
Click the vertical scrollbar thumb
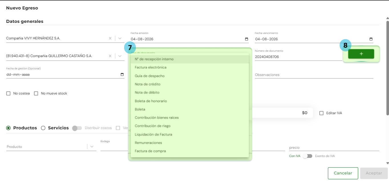[387, 68]
